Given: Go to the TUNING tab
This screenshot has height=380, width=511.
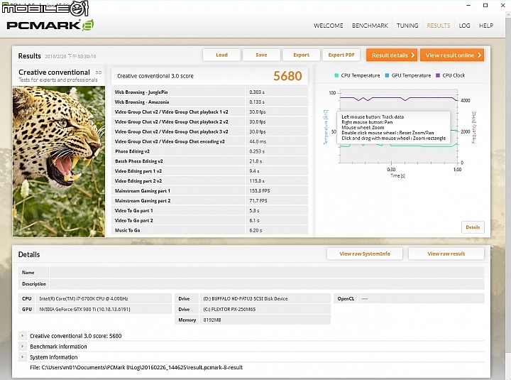Looking at the screenshot, I should (407, 26).
